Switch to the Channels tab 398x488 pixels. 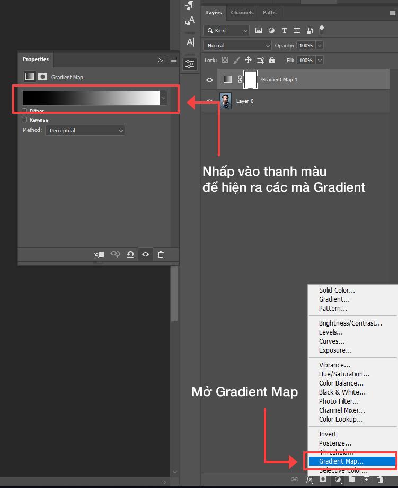click(242, 12)
